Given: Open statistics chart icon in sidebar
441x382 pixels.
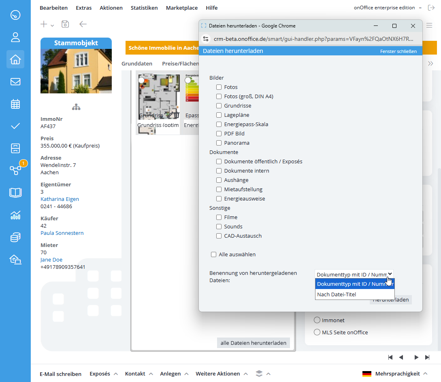Looking at the screenshot, I should click(x=15, y=215).
